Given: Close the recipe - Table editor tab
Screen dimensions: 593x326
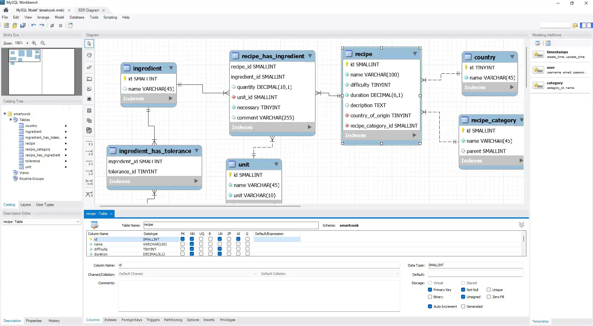Looking at the screenshot, I should pyautogui.click(x=111, y=214).
